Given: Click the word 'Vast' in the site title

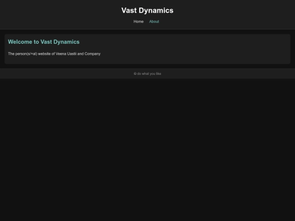Looking at the screenshot, I should 129,10.
